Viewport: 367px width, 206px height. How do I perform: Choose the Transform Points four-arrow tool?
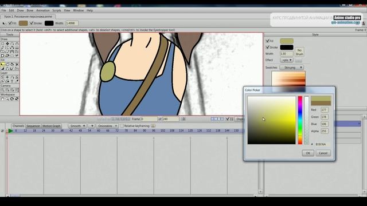pos(7,43)
